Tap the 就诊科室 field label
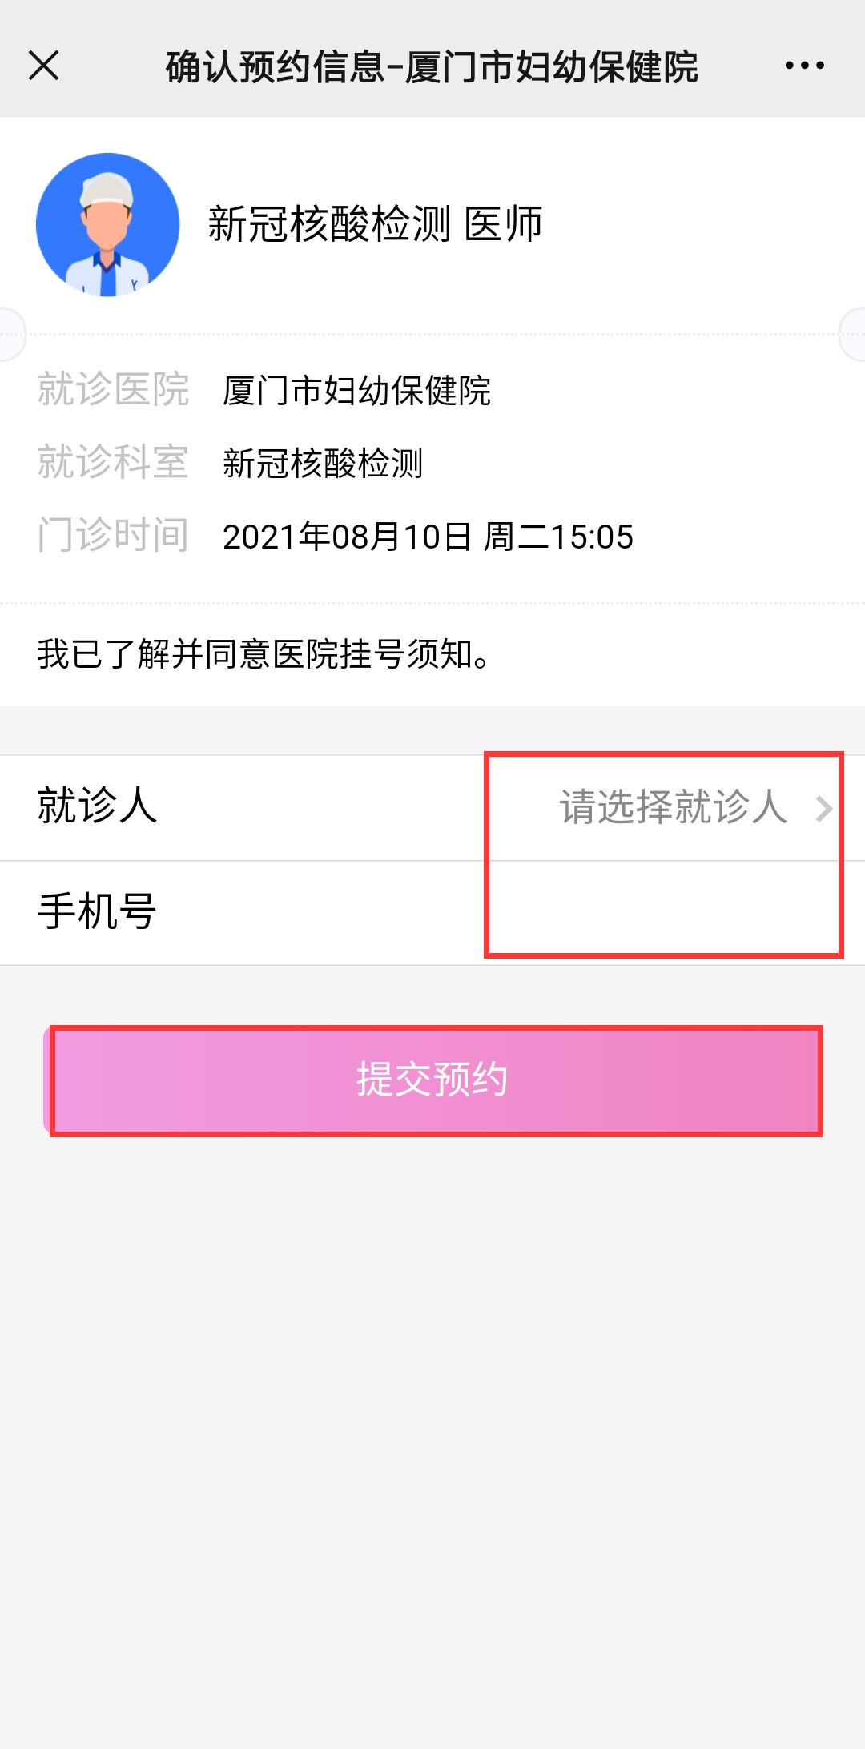Viewport: 865px width, 1749px height. (113, 463)
